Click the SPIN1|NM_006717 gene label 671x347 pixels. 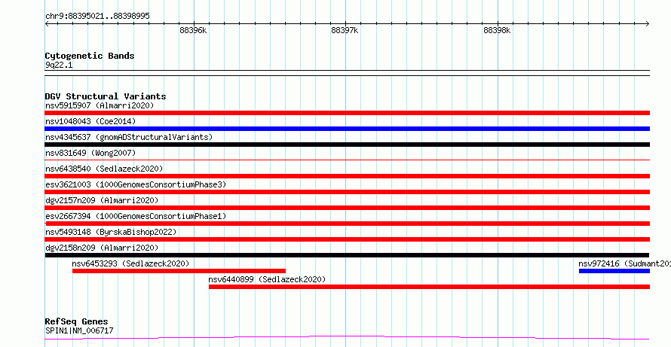pyautogui.click(x=79, y=330)
